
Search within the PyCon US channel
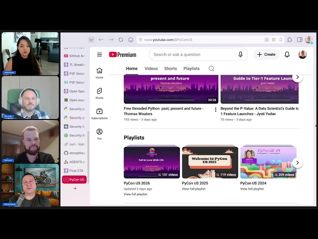coord(211,69)
